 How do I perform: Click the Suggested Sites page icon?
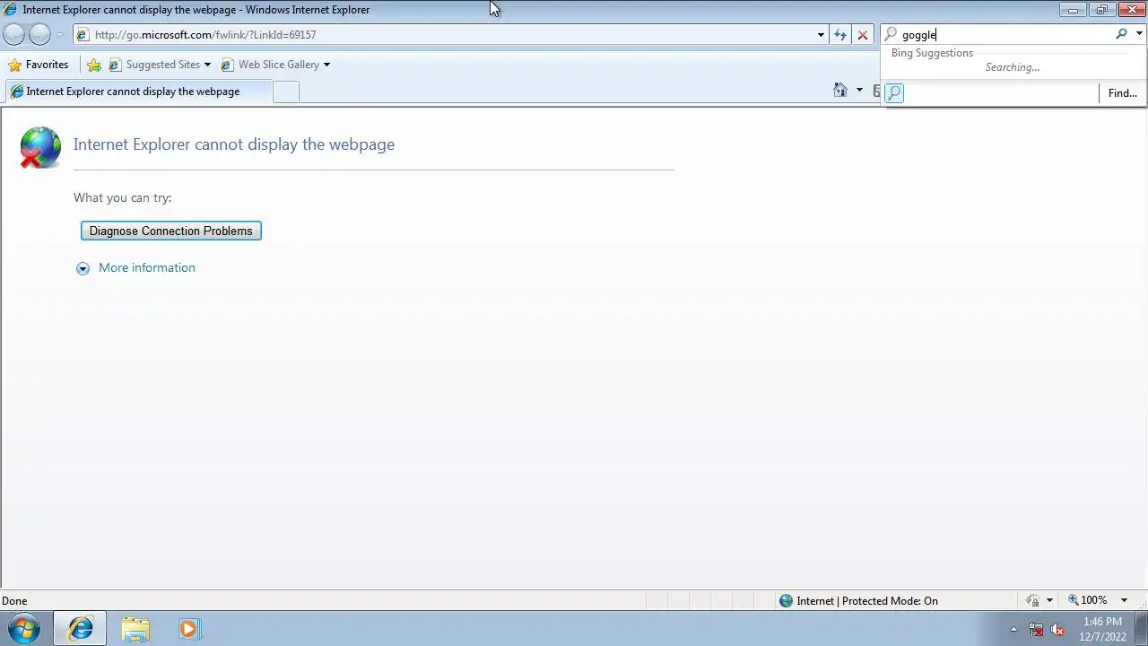[x=115, y=65]
